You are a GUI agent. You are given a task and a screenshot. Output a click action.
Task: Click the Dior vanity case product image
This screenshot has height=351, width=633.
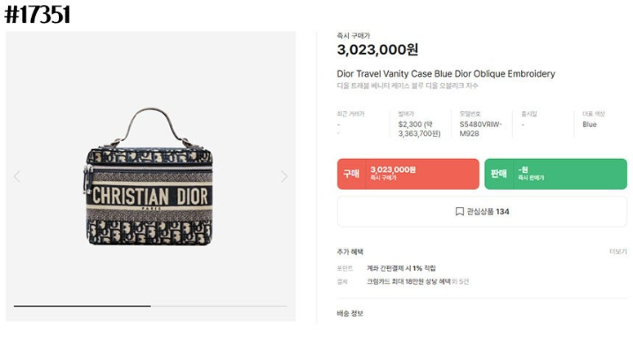pyautogui.click(x=149, y=177)
